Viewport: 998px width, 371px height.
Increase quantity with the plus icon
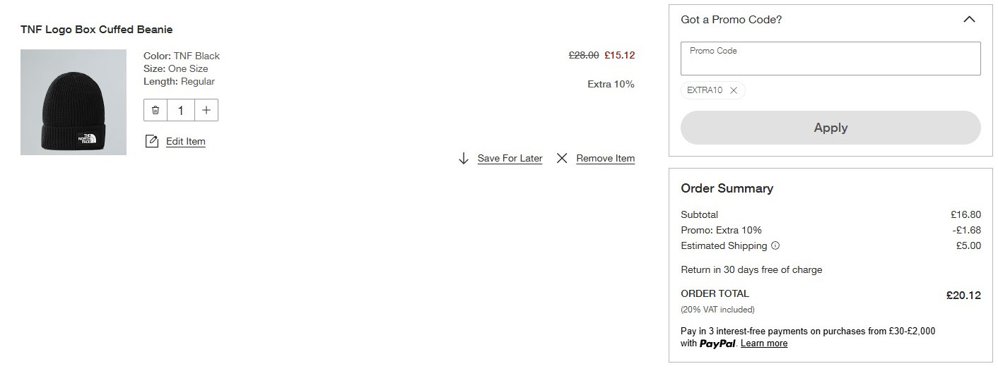click(x=206, y=110)
